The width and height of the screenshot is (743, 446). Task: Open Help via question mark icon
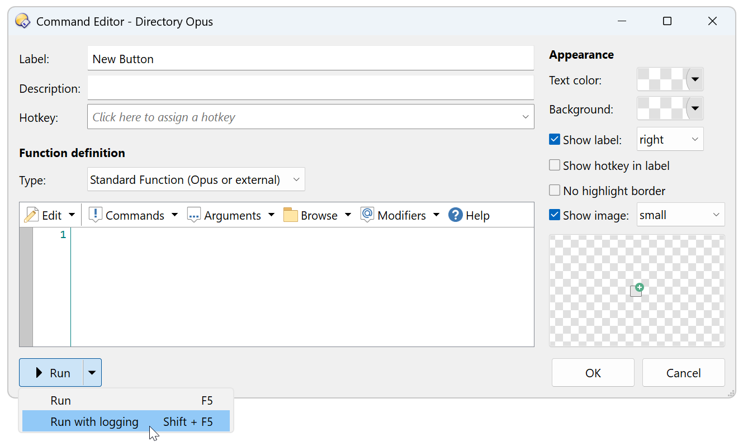(x=456, y=215)
